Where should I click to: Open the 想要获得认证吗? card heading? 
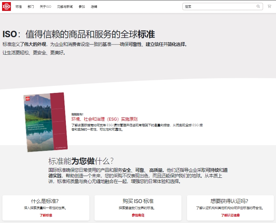tap(229, 201)
